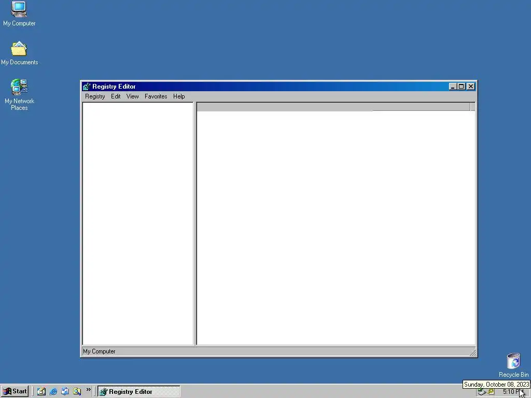
Task: Open the Favorites menu
Action: (x=156, y=96)
